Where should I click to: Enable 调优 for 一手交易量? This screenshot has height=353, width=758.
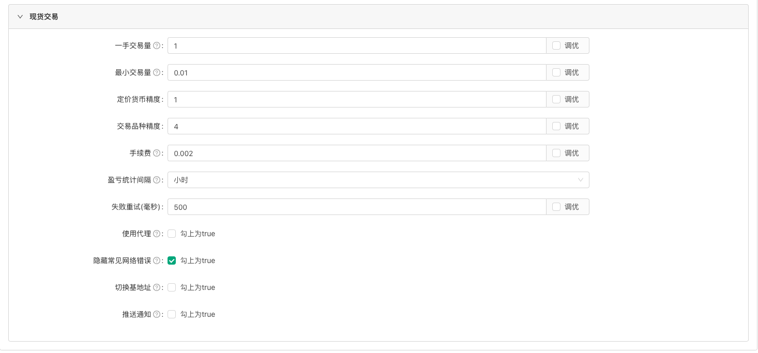(556, 45)
